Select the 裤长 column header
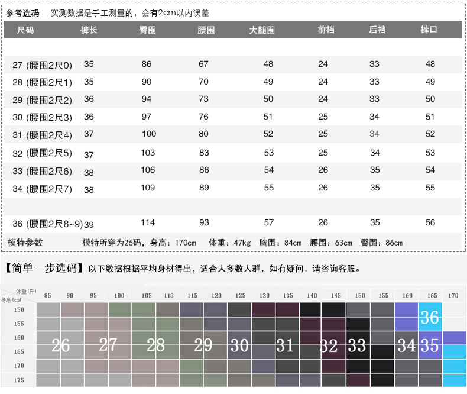Image resolution: width=467 pixels, height=394 pixels. pyautogui.click(x=89, y=30)
